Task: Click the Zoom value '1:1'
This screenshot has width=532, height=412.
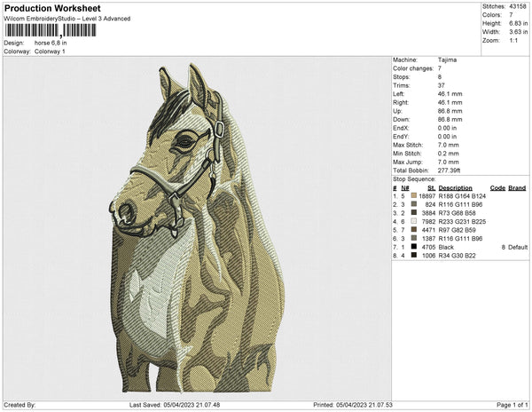Action: pos(513,41)
